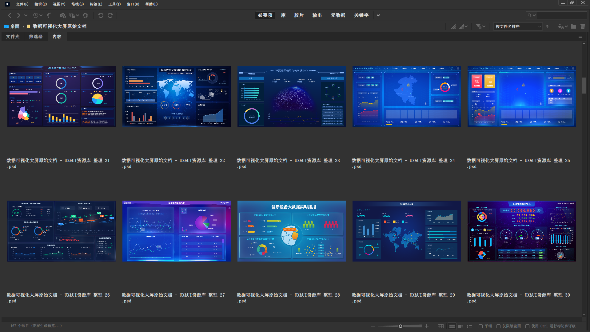Image resolution: width=590 pixels, height=332 pixels.
Task: Enable the 仅限缩览图 checkbox
Action: 498,326
